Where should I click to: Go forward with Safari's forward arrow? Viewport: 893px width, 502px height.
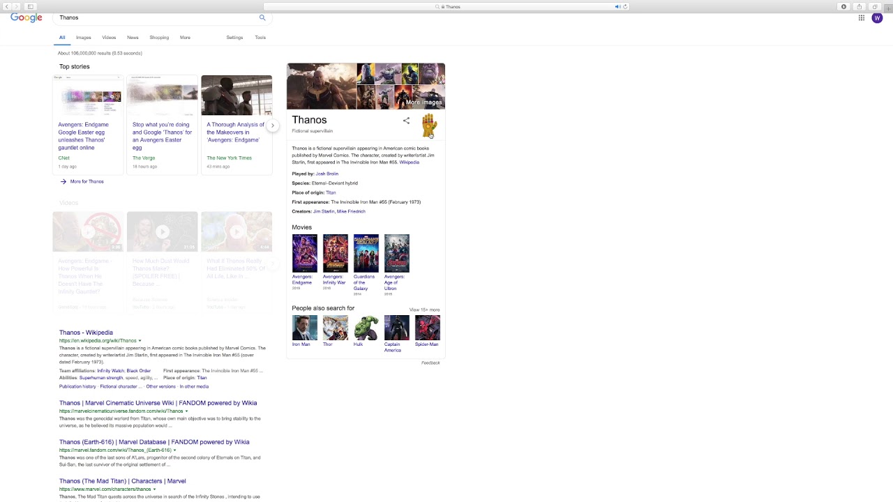(17, 6)
